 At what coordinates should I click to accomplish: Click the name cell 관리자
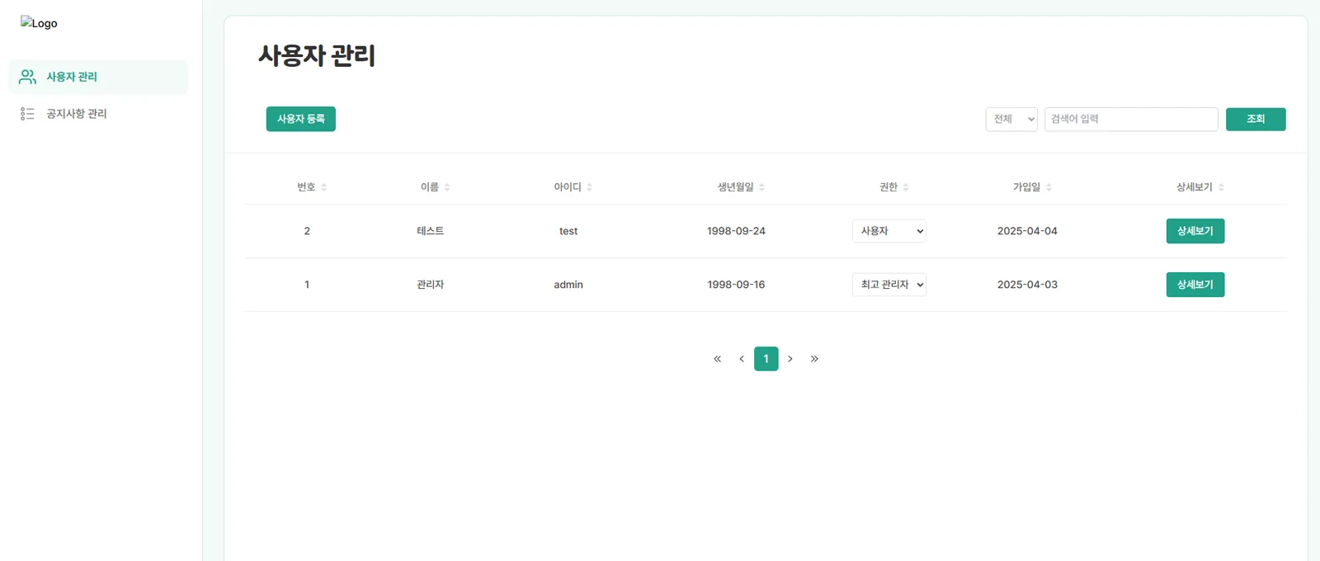point(431,285)
